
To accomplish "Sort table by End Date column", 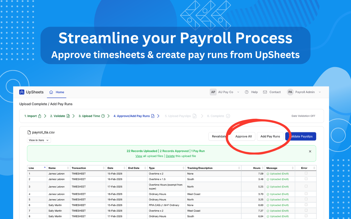I will click(x=137, y=168).
